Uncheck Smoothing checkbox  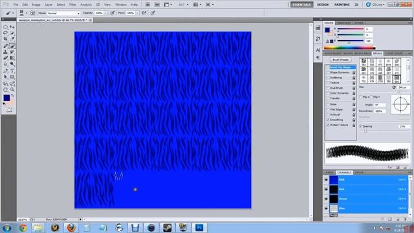coord(328,120)
